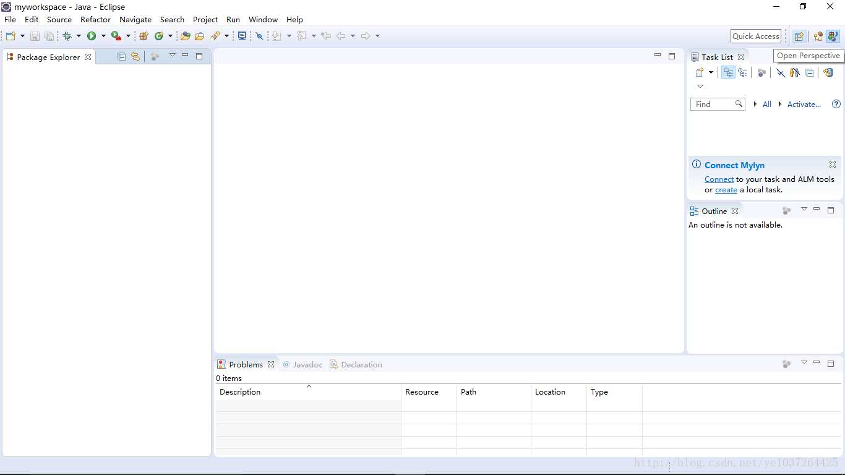Toggle Link with Editor in Package Explorer
This screenshot has height=475, width=845.
click(x=135, y=56)
